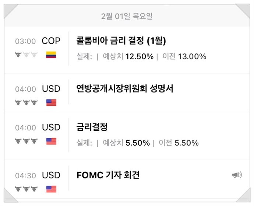Click previous value 13.00%
The width and height of the screenshot is (254, 206).
(192, 56)
